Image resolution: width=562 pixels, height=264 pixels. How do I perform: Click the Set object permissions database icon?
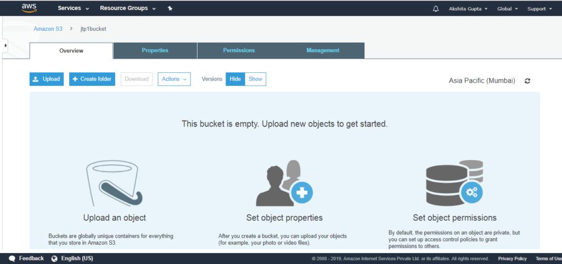[x=454, y=182]
